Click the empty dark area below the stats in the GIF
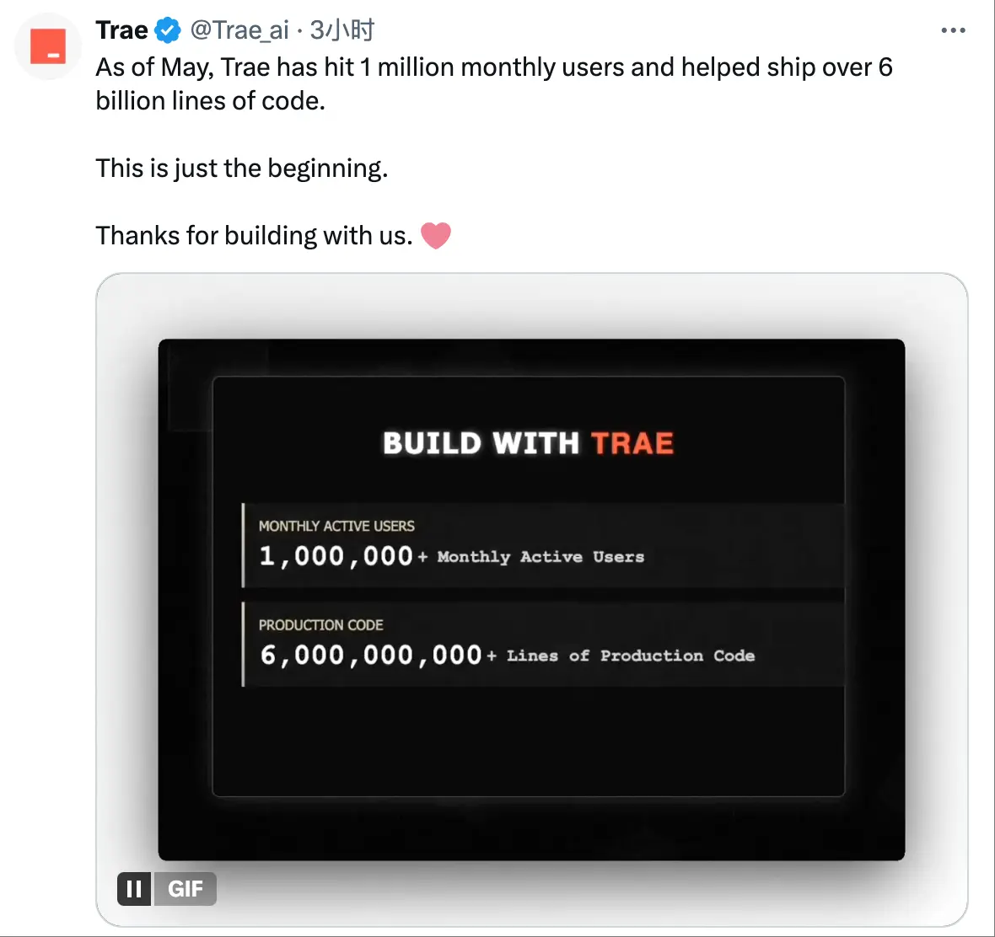 [528, 742]
